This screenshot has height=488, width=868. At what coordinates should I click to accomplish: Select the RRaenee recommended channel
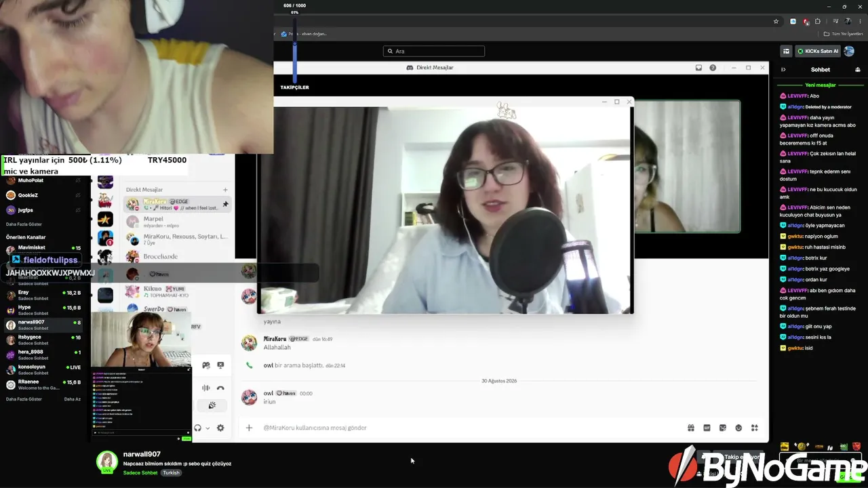tap(45, 384)
